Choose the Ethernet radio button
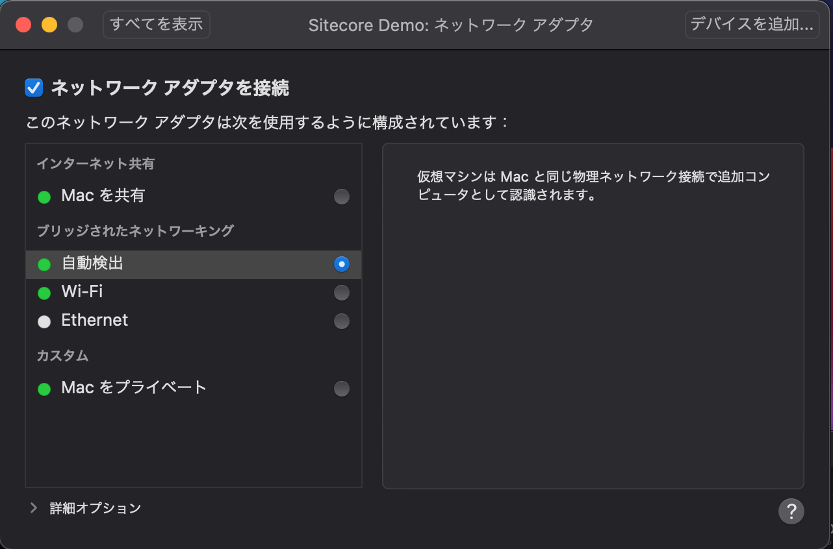Screen dimensions: 833x549 [x=342, y=321]
